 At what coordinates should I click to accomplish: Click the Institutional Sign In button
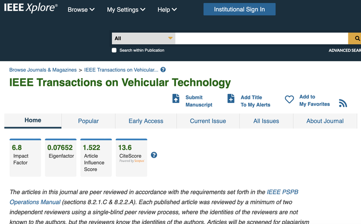point(239,9)
